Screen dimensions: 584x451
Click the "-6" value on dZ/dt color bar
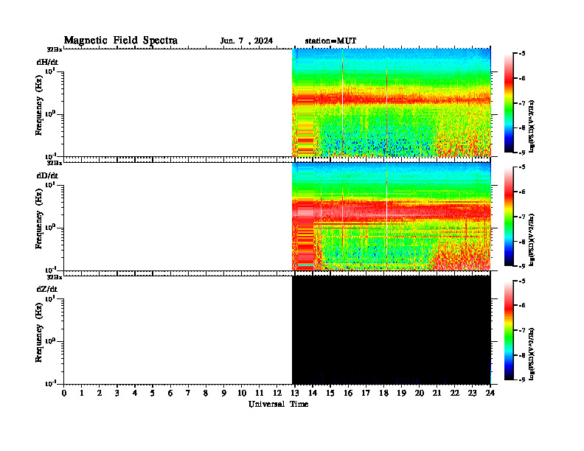[x=522, y=306]
